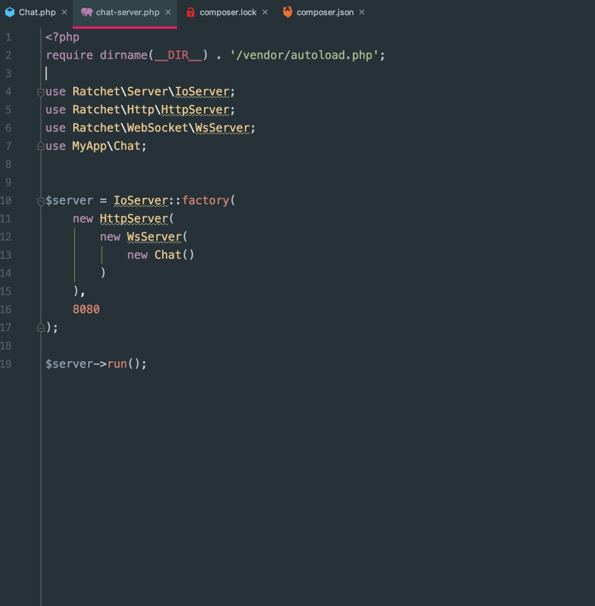The width and height of the screenshot is (595, 606).
Task: Click the orange composer.json file icon
Action: pos(288,12)
